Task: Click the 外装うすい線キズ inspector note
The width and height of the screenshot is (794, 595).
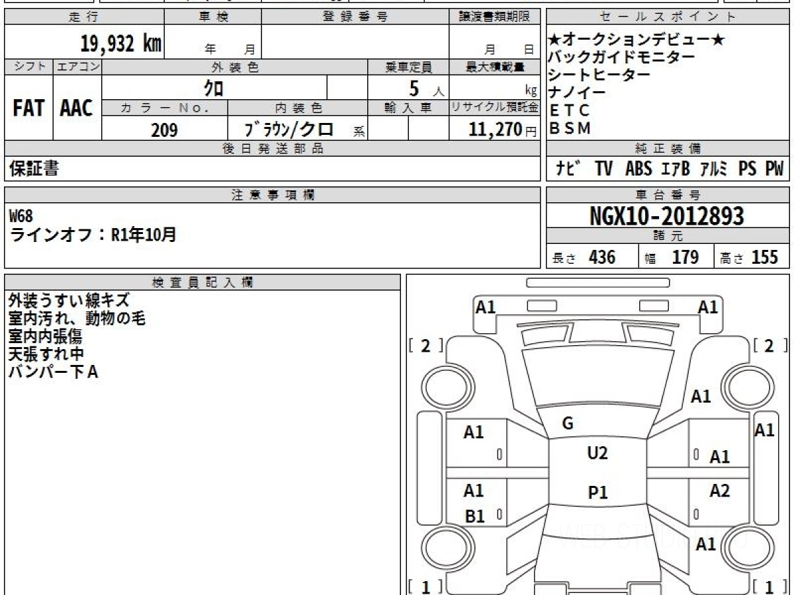Action: click(69, 300)
